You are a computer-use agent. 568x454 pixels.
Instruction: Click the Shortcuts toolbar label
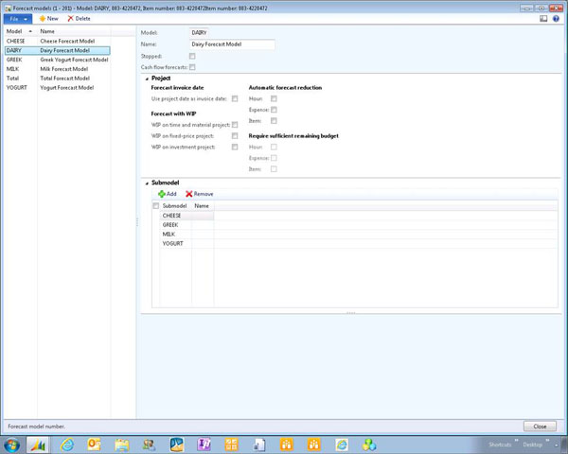coord(500,445)
